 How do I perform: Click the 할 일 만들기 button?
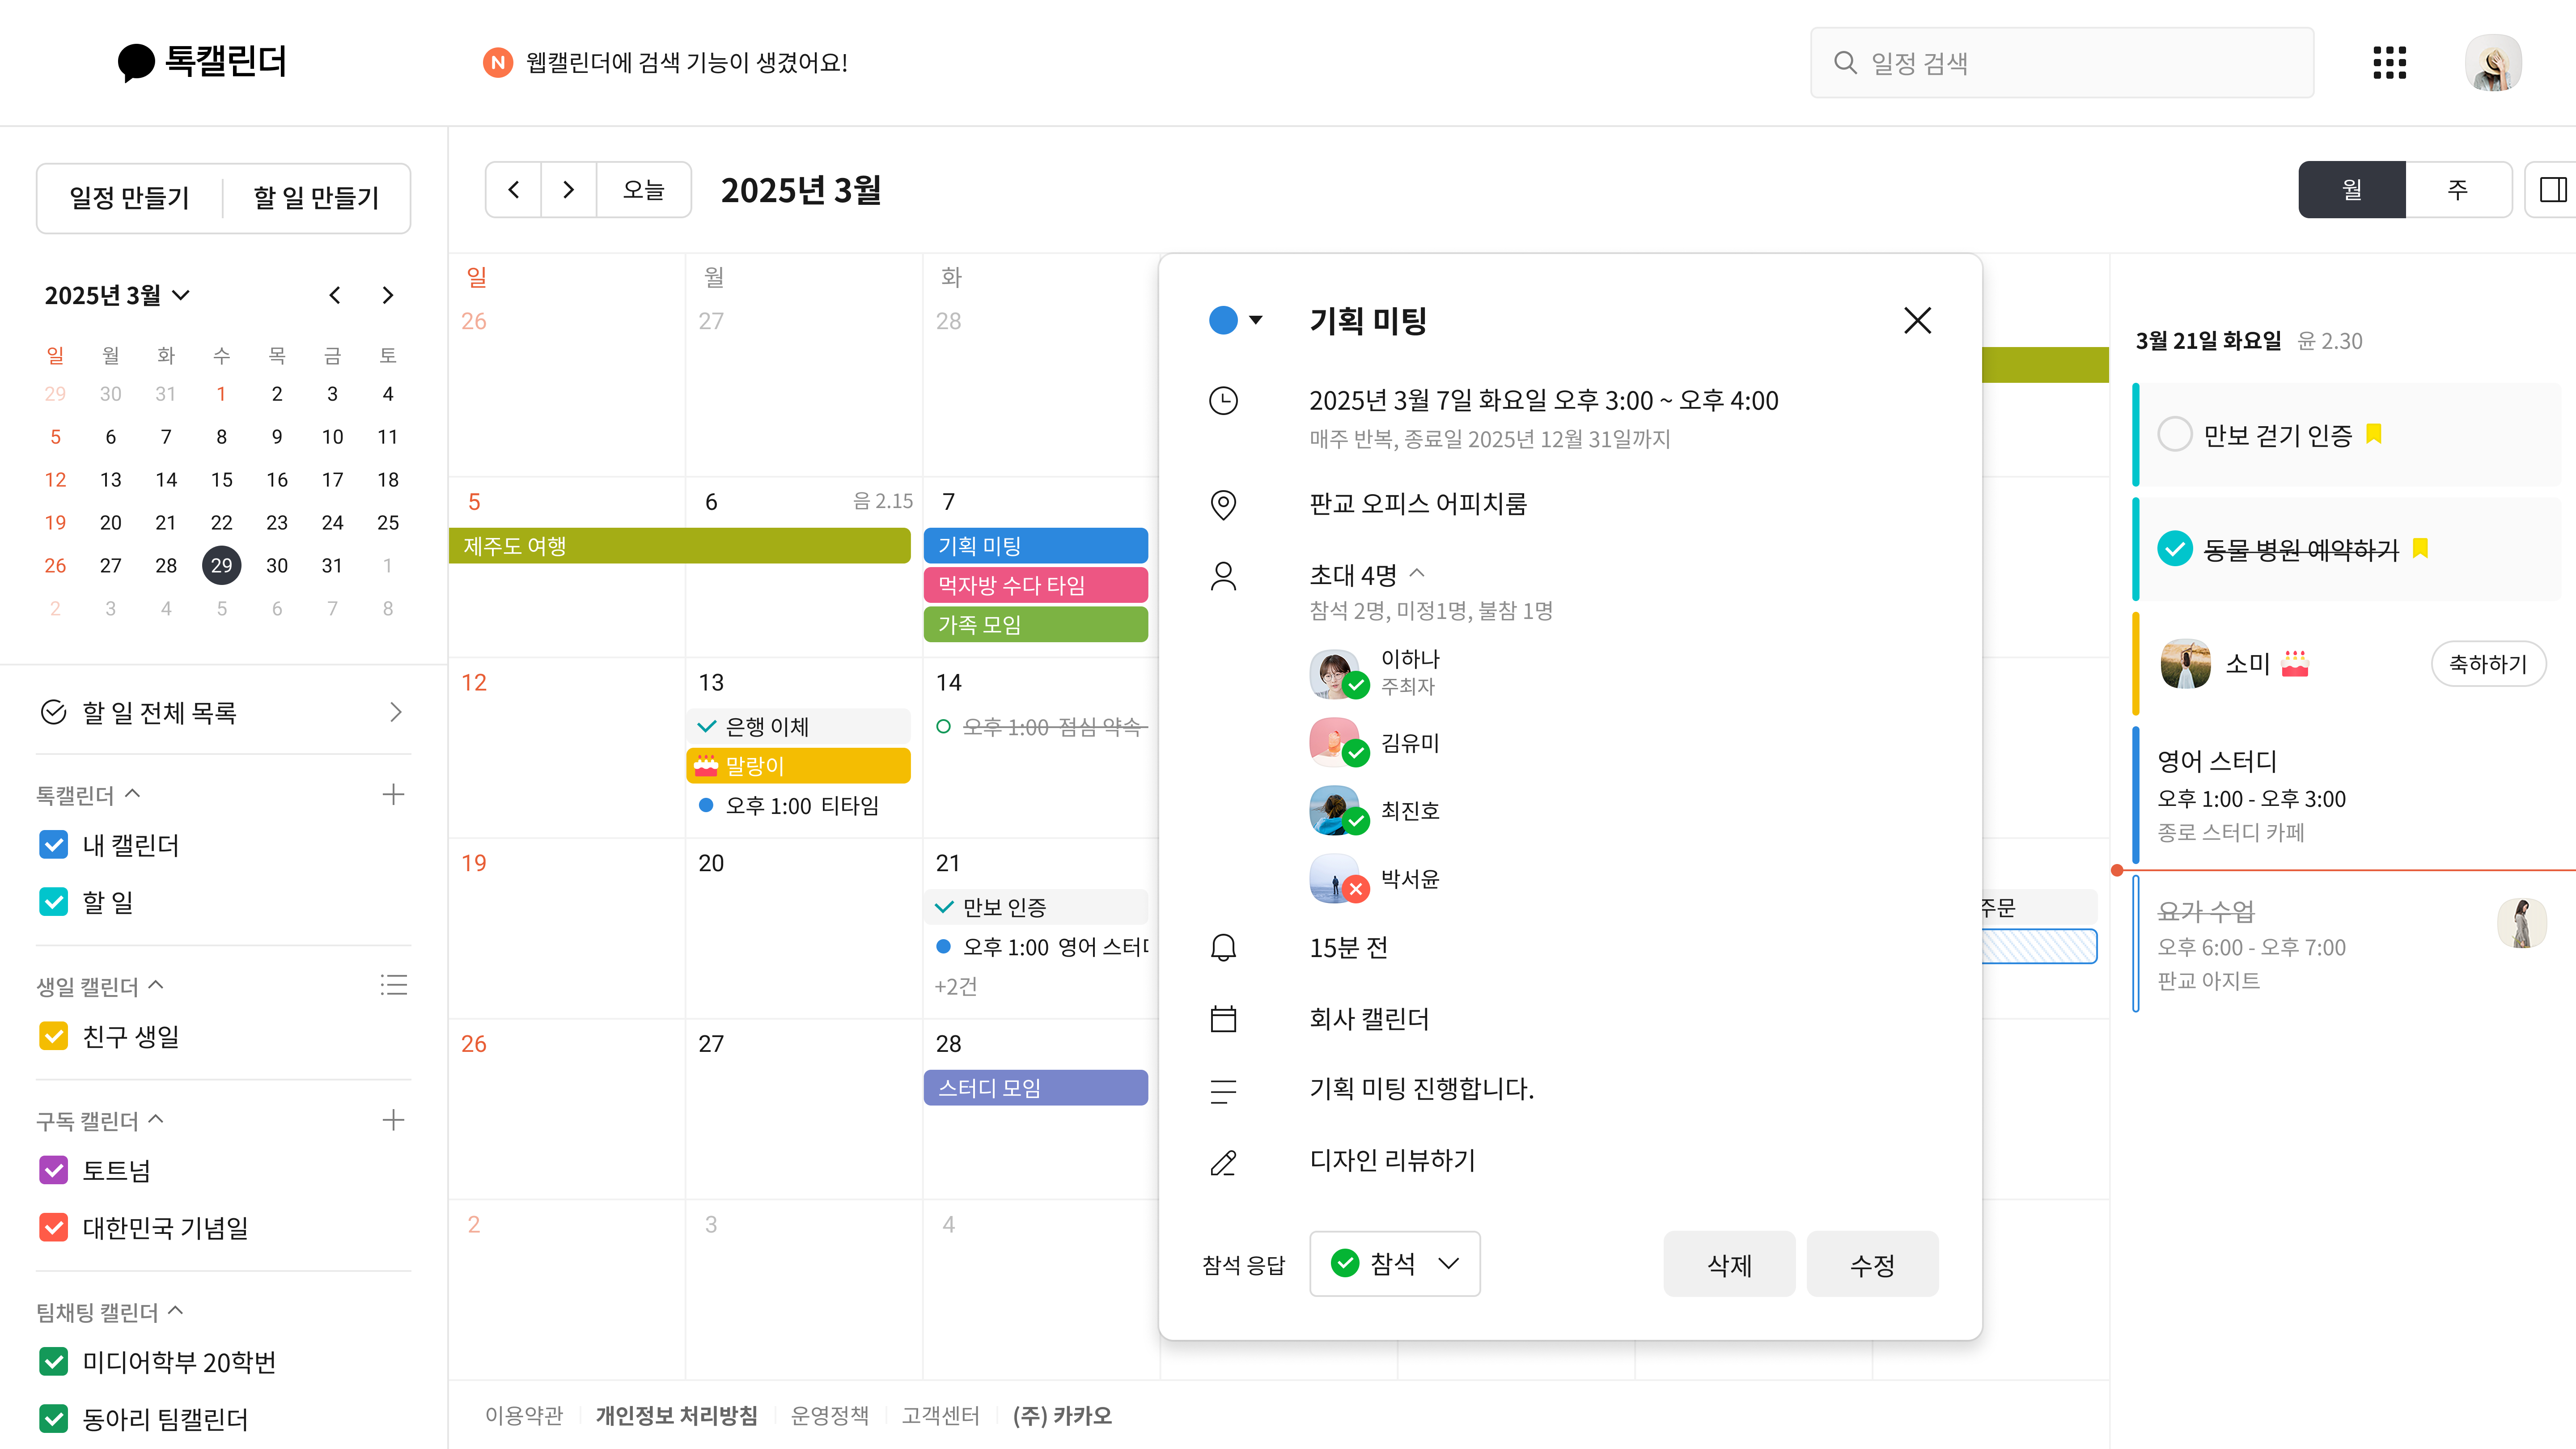click(x=316, y=198)
